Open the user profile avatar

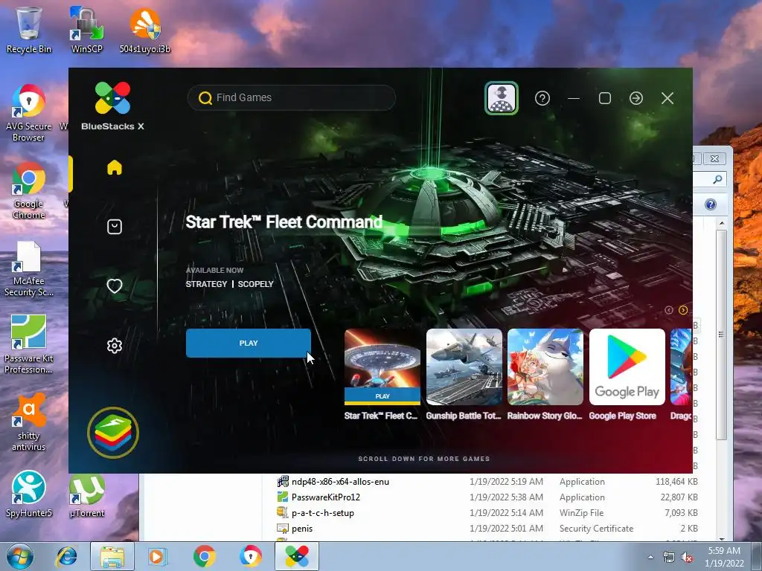(x=501, y=98)
